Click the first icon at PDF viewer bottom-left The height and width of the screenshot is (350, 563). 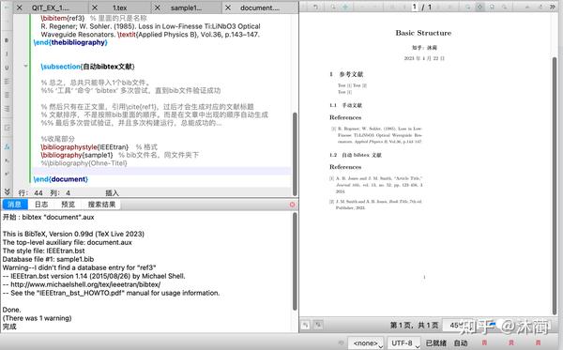click(305, 325)
